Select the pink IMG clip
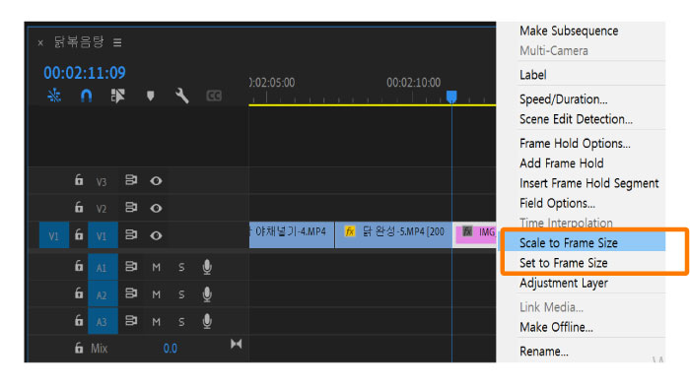Viewport: 690px width, 388px height. tap(475, 235)
